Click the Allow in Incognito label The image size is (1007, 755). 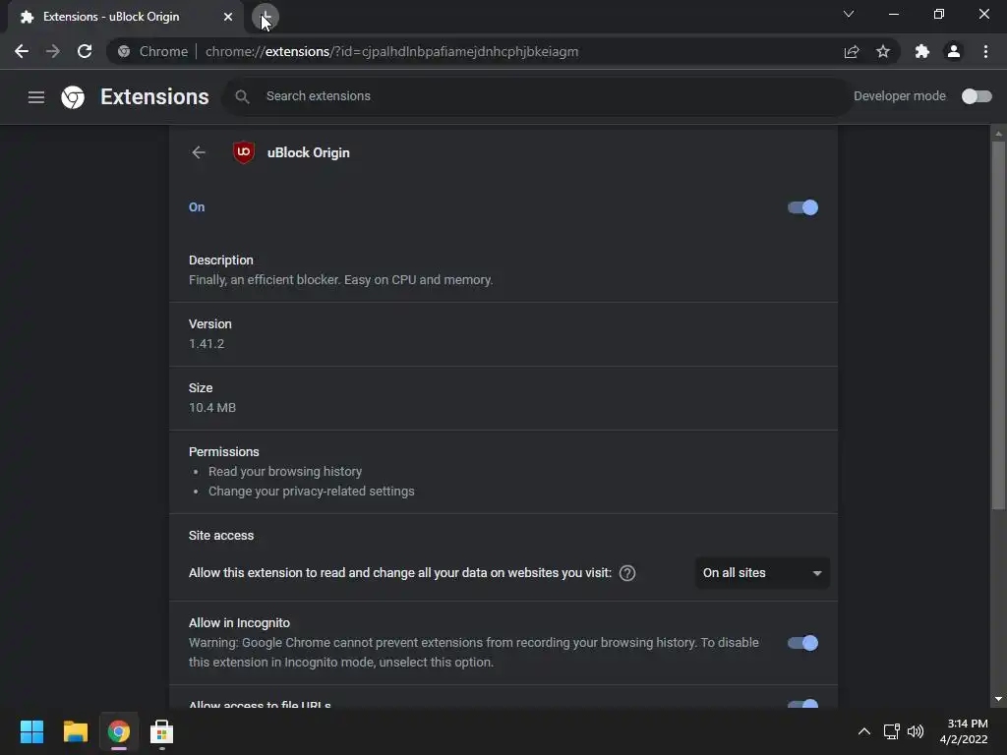coord(240,622)
